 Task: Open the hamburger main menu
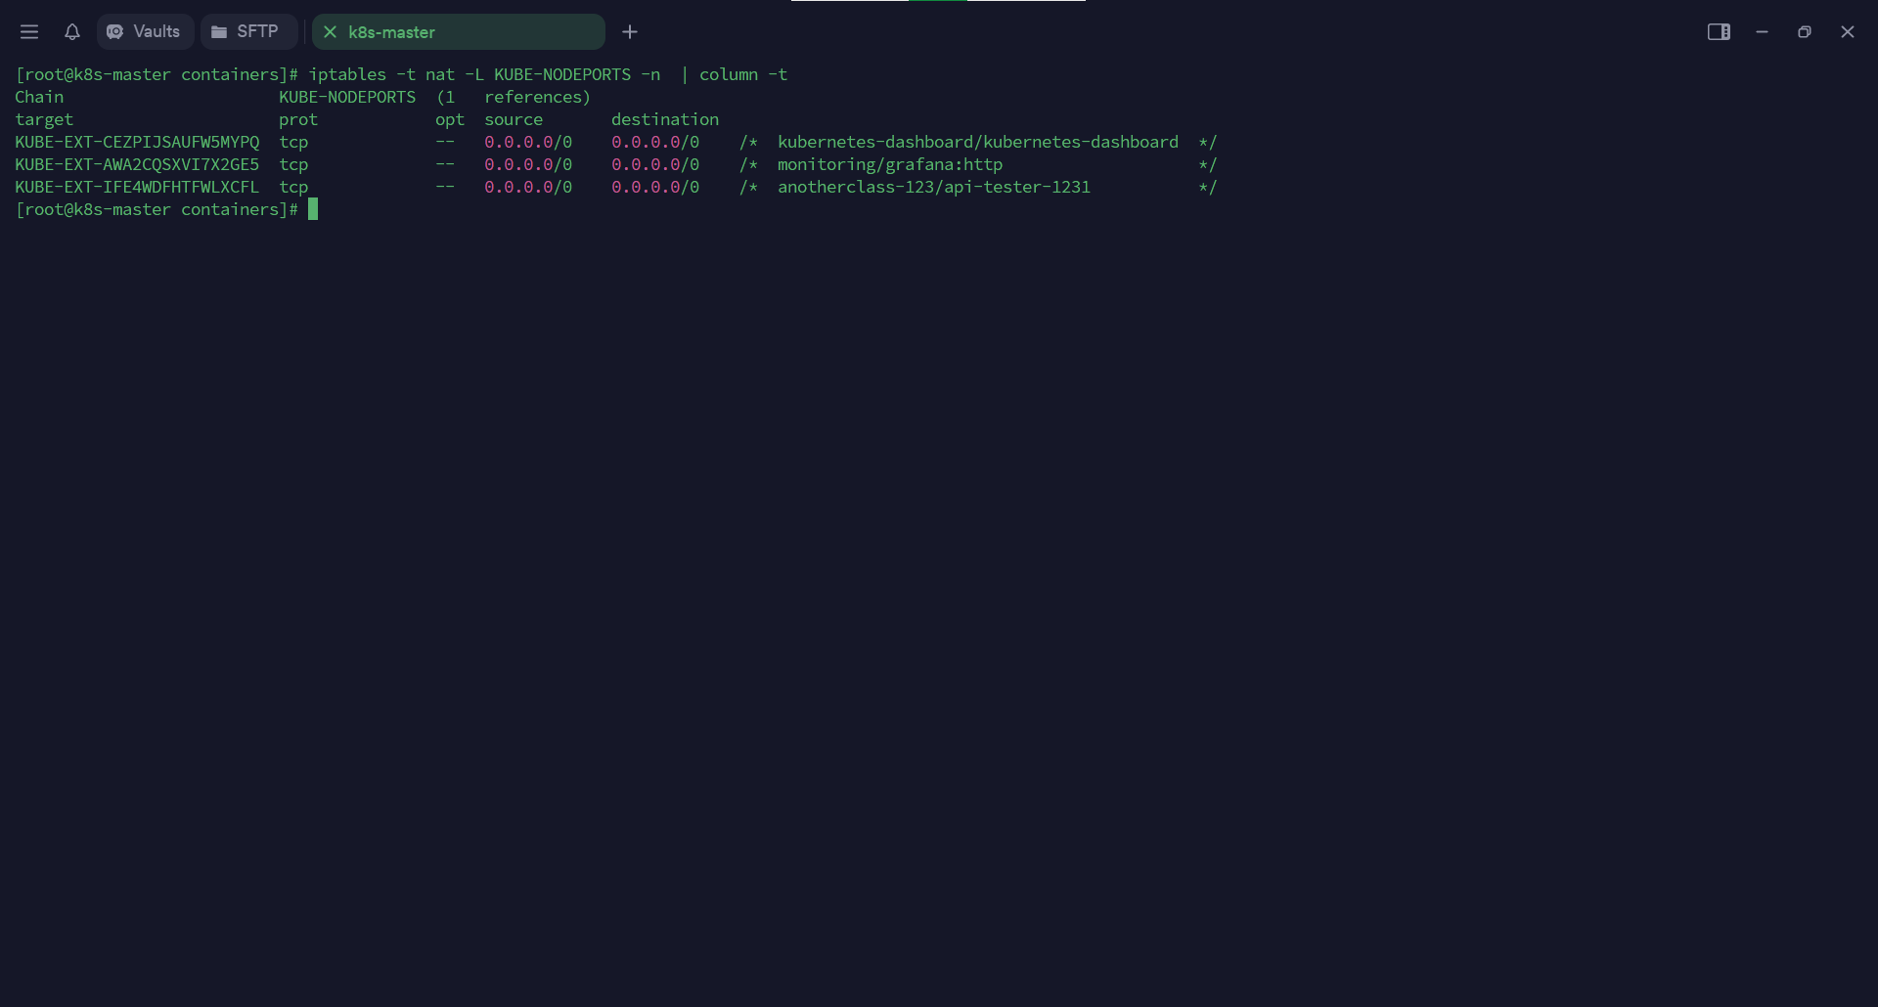point(29,32)
